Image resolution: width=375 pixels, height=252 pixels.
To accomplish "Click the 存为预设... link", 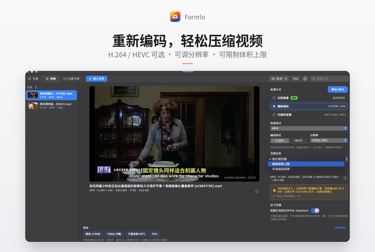I will (341, 228).
